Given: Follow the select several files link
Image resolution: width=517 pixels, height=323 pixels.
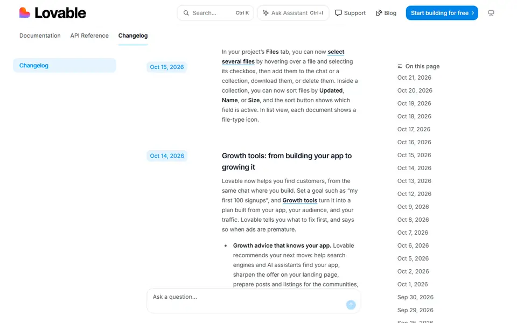Looking at the screenshot, I should [283, 57].
